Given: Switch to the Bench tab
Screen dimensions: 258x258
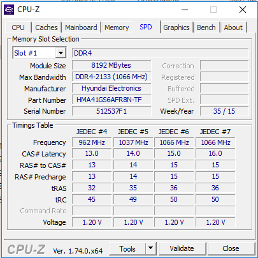Looking at the screenshot, I should click(206, 27).
